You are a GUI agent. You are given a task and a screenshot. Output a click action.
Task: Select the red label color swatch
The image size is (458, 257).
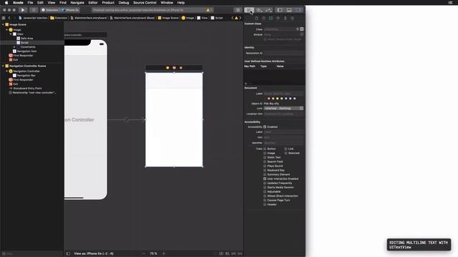(x=269, y=99)
